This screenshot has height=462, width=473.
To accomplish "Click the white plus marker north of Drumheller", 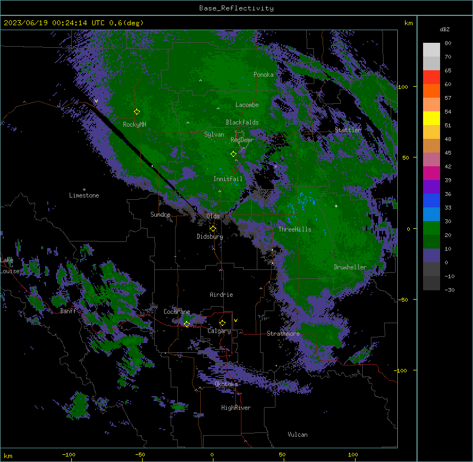I will [336, 206].
